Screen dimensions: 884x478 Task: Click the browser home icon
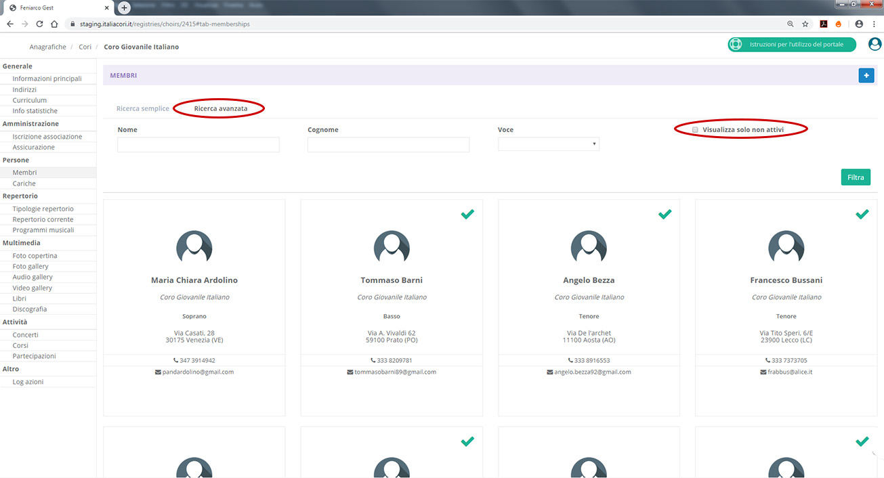click(54, 24)
